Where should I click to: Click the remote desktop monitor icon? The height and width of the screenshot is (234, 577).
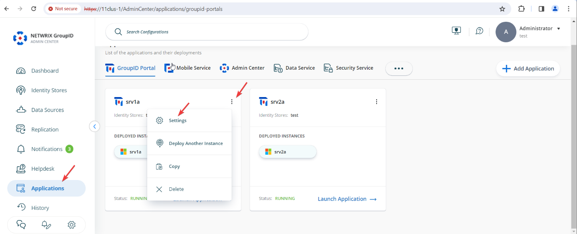[x=456, y=30]
